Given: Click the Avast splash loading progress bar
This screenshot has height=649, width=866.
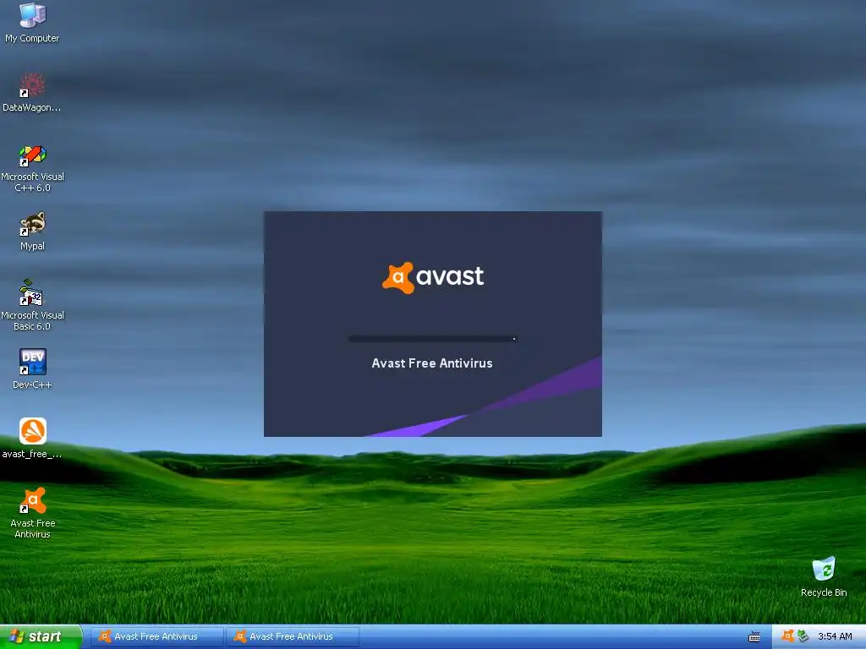Looking at the screenshot, I should 432,339.
